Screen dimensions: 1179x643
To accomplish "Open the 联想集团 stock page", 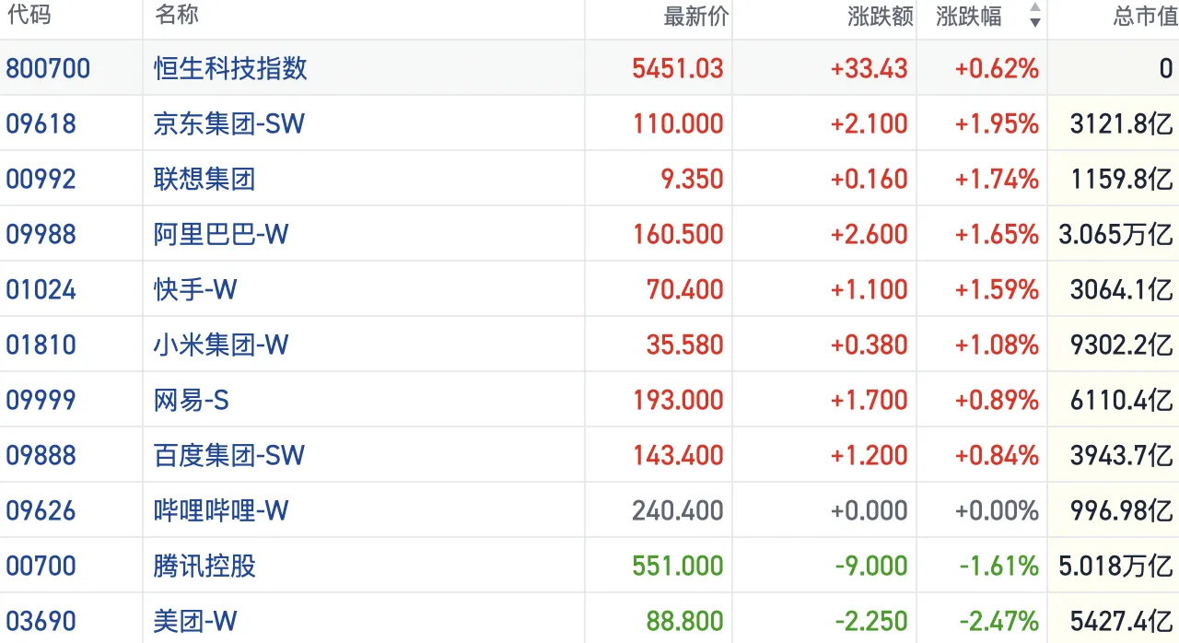I will (x=204, y=179).
